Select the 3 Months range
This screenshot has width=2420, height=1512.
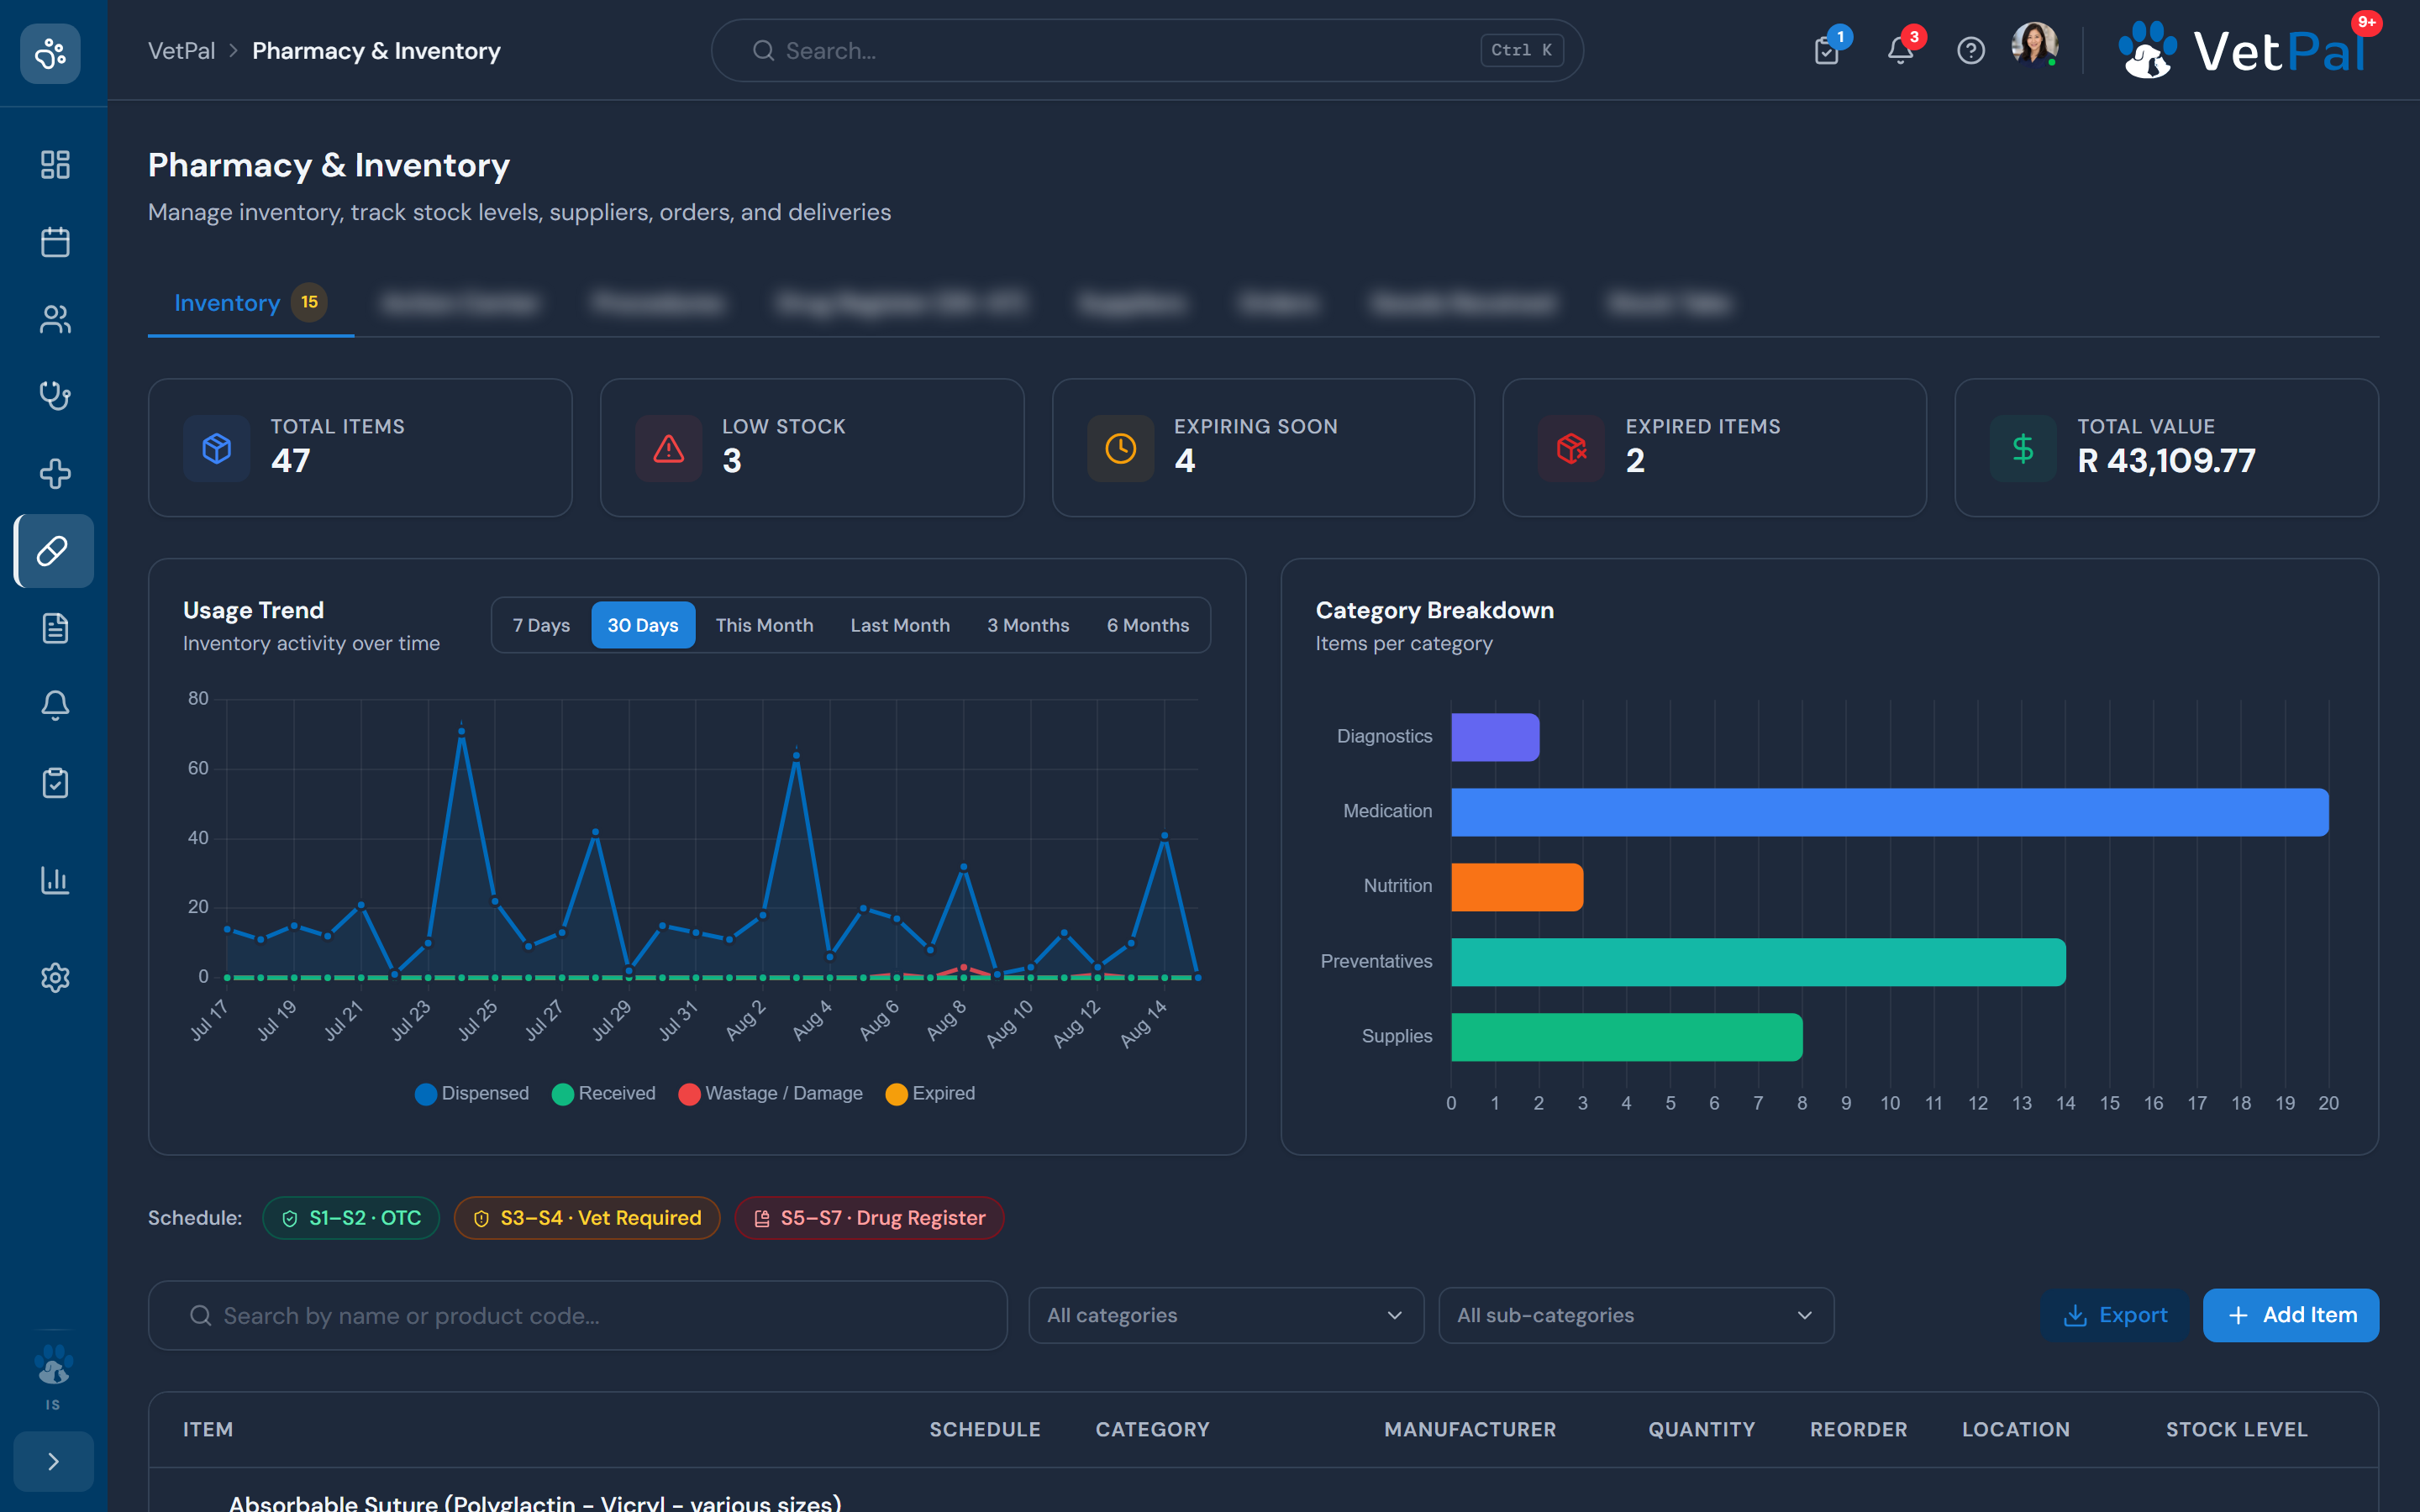pos(1028,625)
